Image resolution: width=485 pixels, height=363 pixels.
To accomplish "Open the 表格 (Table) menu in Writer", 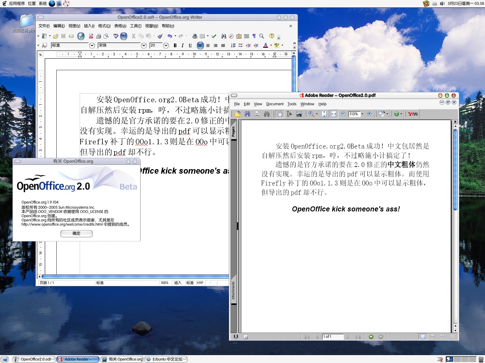I will click(x=120, y=26).
